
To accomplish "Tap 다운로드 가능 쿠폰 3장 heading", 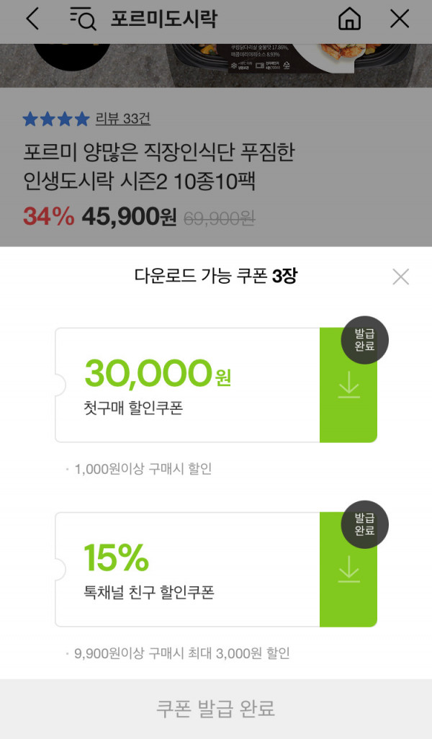I will [216, 276].
